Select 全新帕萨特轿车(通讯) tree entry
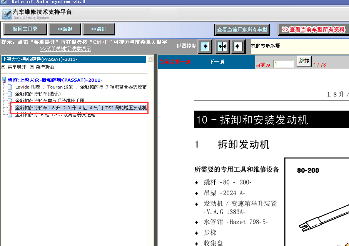Screen dimensions: 349x246 pyautogui.click(x=38, y=94)
